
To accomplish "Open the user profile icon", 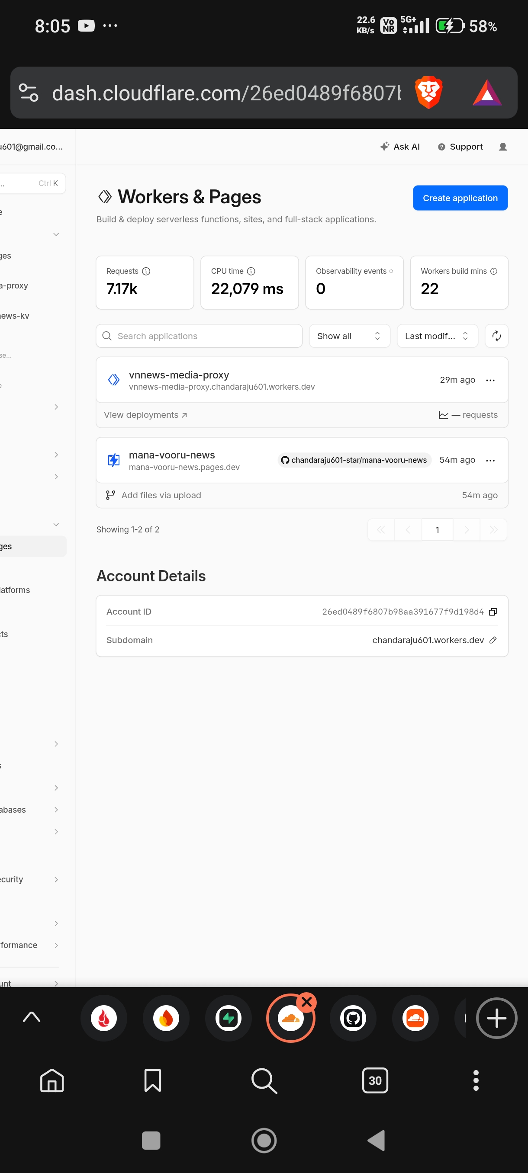I will 502,147.
